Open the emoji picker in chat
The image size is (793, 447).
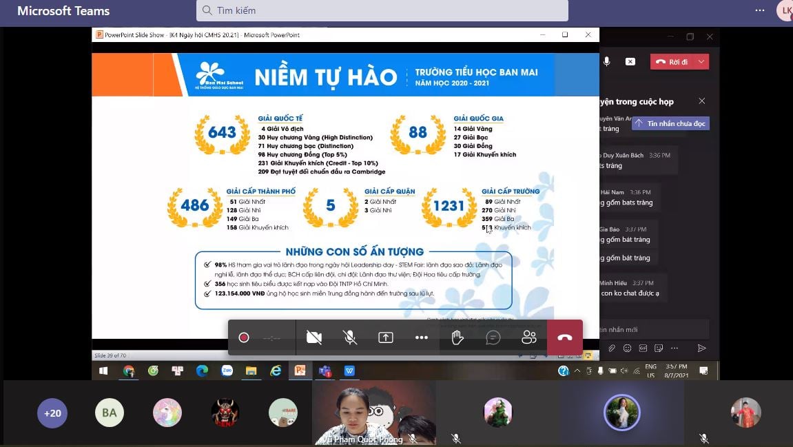(x=627, y=349)
